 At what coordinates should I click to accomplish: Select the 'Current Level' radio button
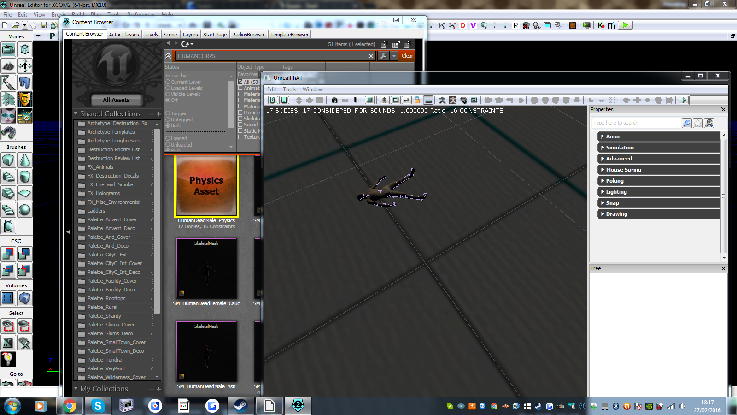coord(168,82)
